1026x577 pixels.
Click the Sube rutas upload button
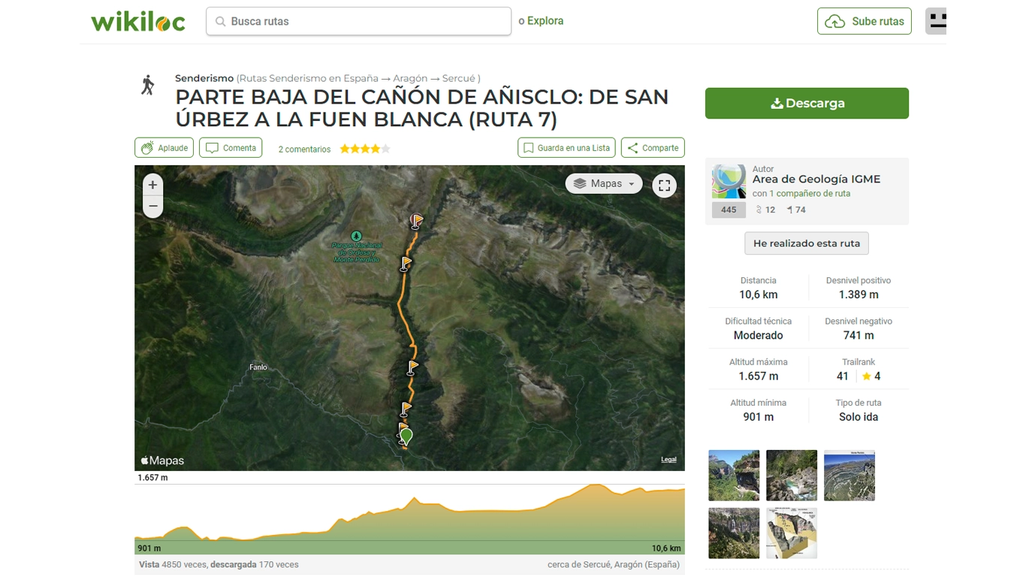pyautogui.click(x=864, y=22)
